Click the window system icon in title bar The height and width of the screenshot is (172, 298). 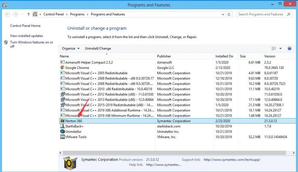[x=5, y=5]
